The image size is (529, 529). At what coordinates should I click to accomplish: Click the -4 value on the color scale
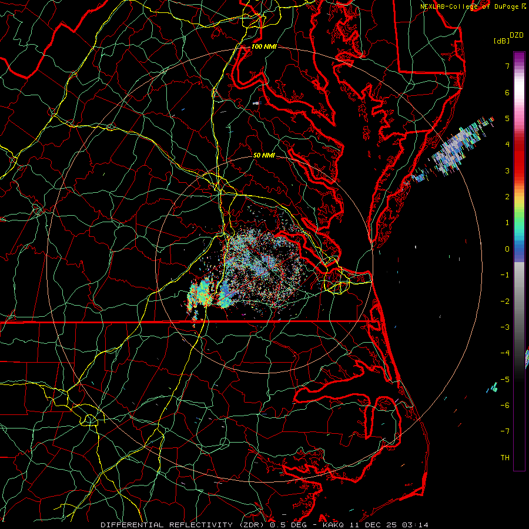505,353
